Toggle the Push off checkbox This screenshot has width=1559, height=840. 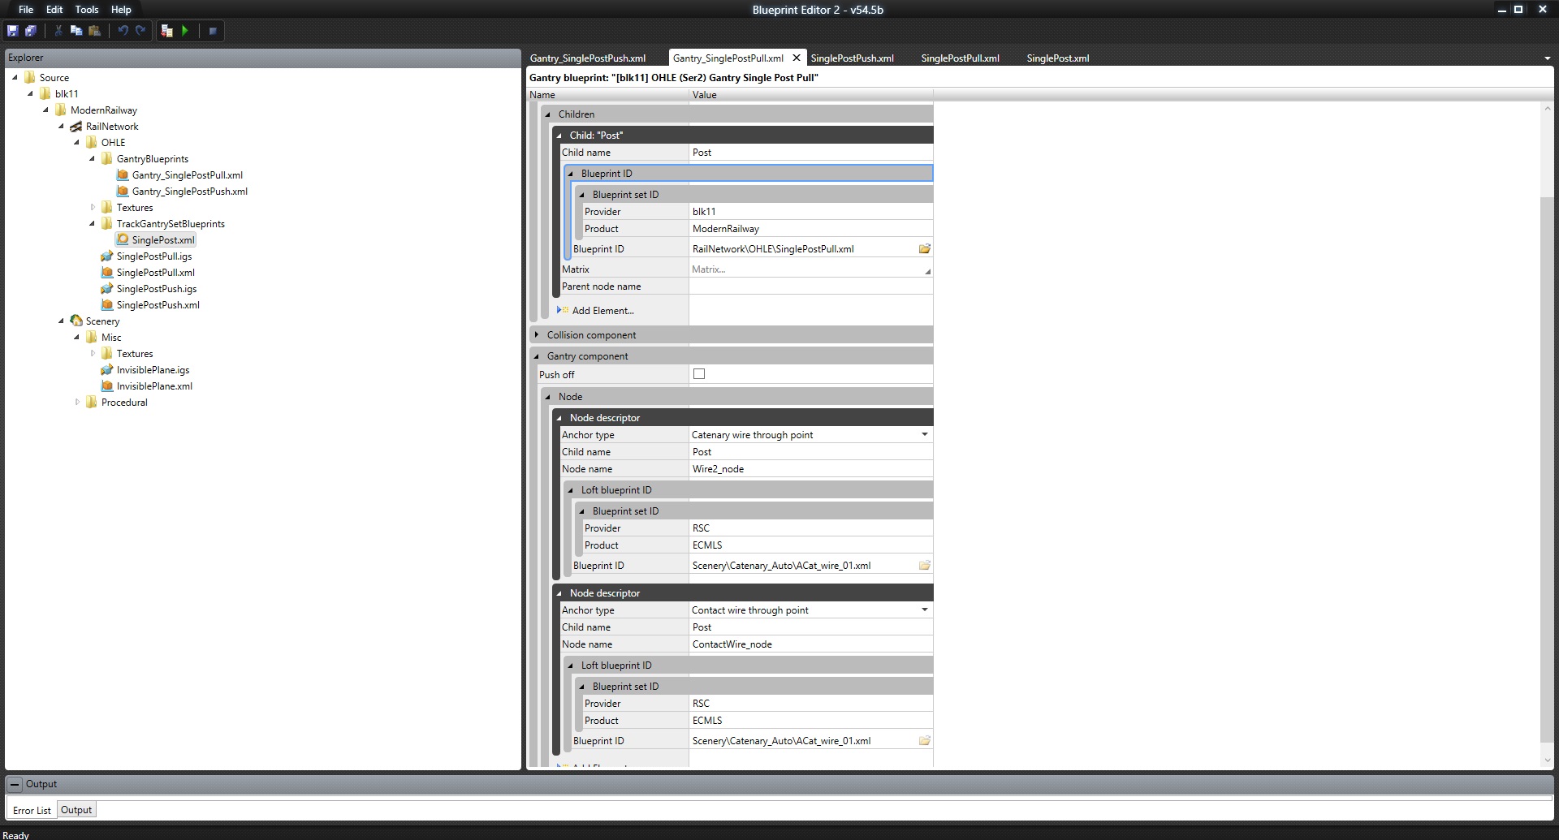(x=699, y=374)
